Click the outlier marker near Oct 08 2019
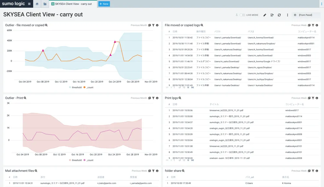 [x=43, y=51]
